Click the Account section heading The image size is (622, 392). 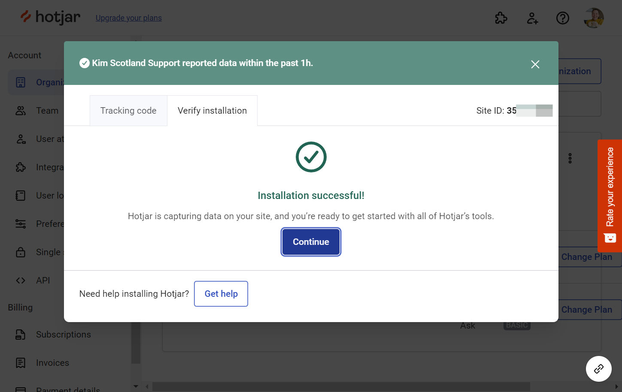(24, 55)
